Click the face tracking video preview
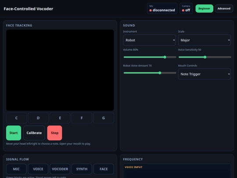237x178 pixels. (x=60, y=70)
